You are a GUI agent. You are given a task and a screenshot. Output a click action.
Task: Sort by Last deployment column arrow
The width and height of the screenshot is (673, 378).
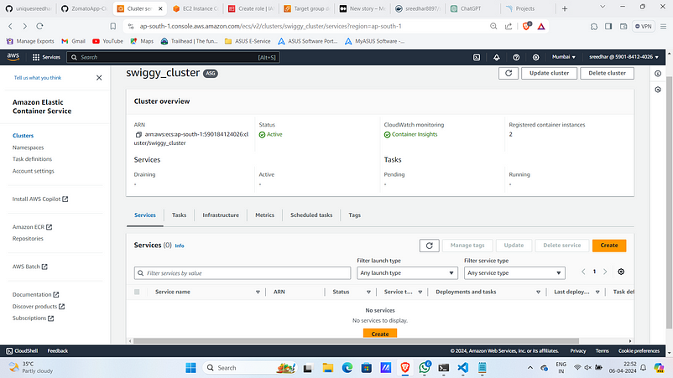[597, 293]
